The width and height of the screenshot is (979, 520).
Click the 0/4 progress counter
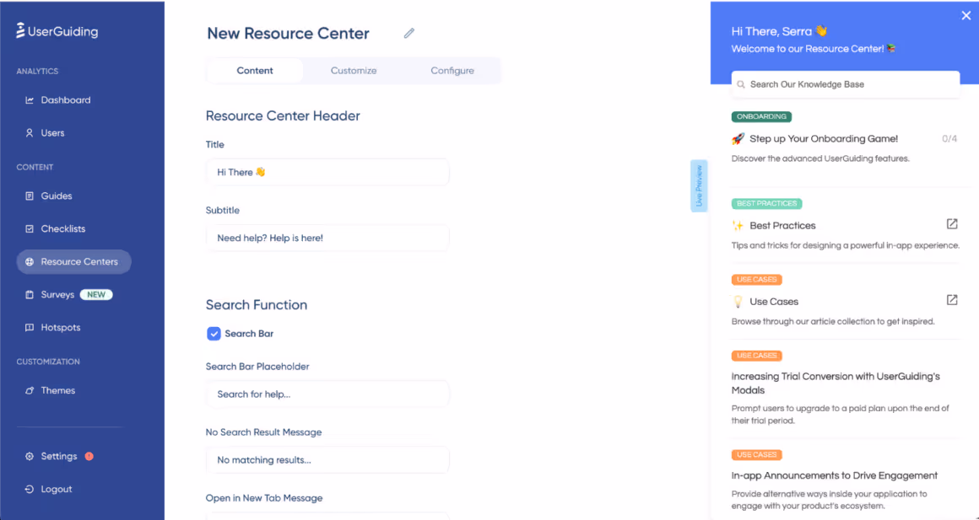(x=949, y=139)
